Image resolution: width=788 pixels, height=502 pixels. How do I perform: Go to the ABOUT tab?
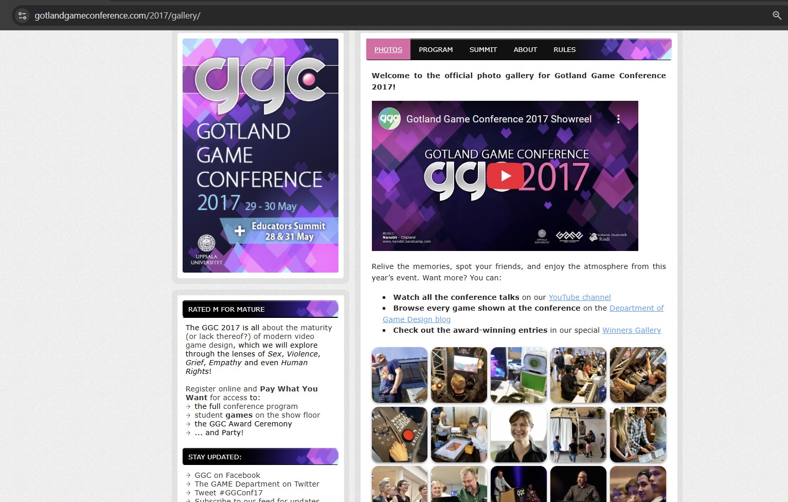tap(525, 49)
